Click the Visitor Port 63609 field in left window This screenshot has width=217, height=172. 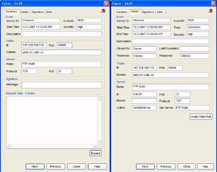point(64,45)
